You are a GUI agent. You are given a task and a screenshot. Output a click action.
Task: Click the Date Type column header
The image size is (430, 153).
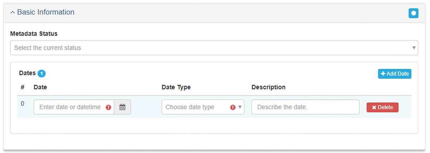[x=176, y=87]
